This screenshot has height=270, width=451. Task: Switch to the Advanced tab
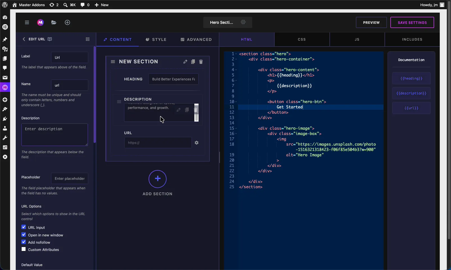click(196, 39)
